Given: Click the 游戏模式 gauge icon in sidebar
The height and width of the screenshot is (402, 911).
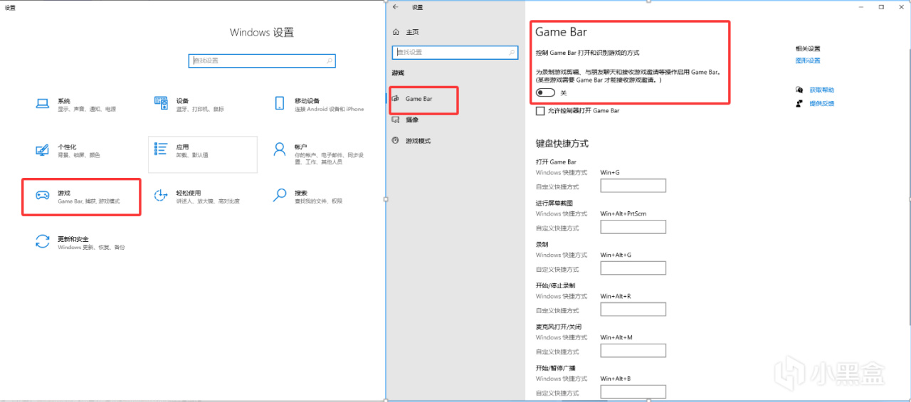Looking at the screenshot, I should [396, 140].
